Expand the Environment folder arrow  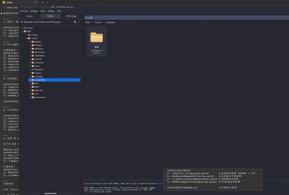31,97
